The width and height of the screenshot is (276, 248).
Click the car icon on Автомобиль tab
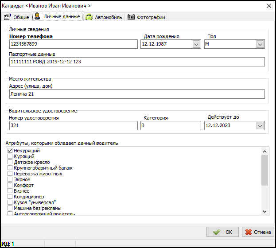89,17
